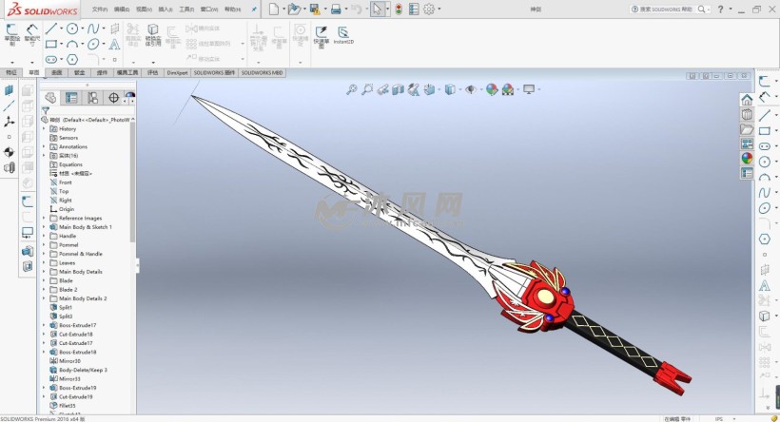The height and width of the screenshot is (422, 780).
Task: Click the Rapid Sketch tool
Action: (x=322, y=36)
